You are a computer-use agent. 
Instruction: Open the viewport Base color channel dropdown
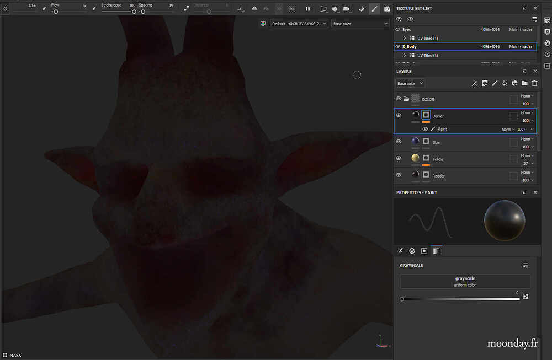pyautogui.click(x=360, y=24)
